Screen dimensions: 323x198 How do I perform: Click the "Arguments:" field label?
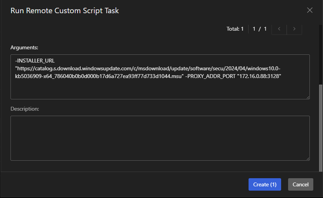click(24, 47)
